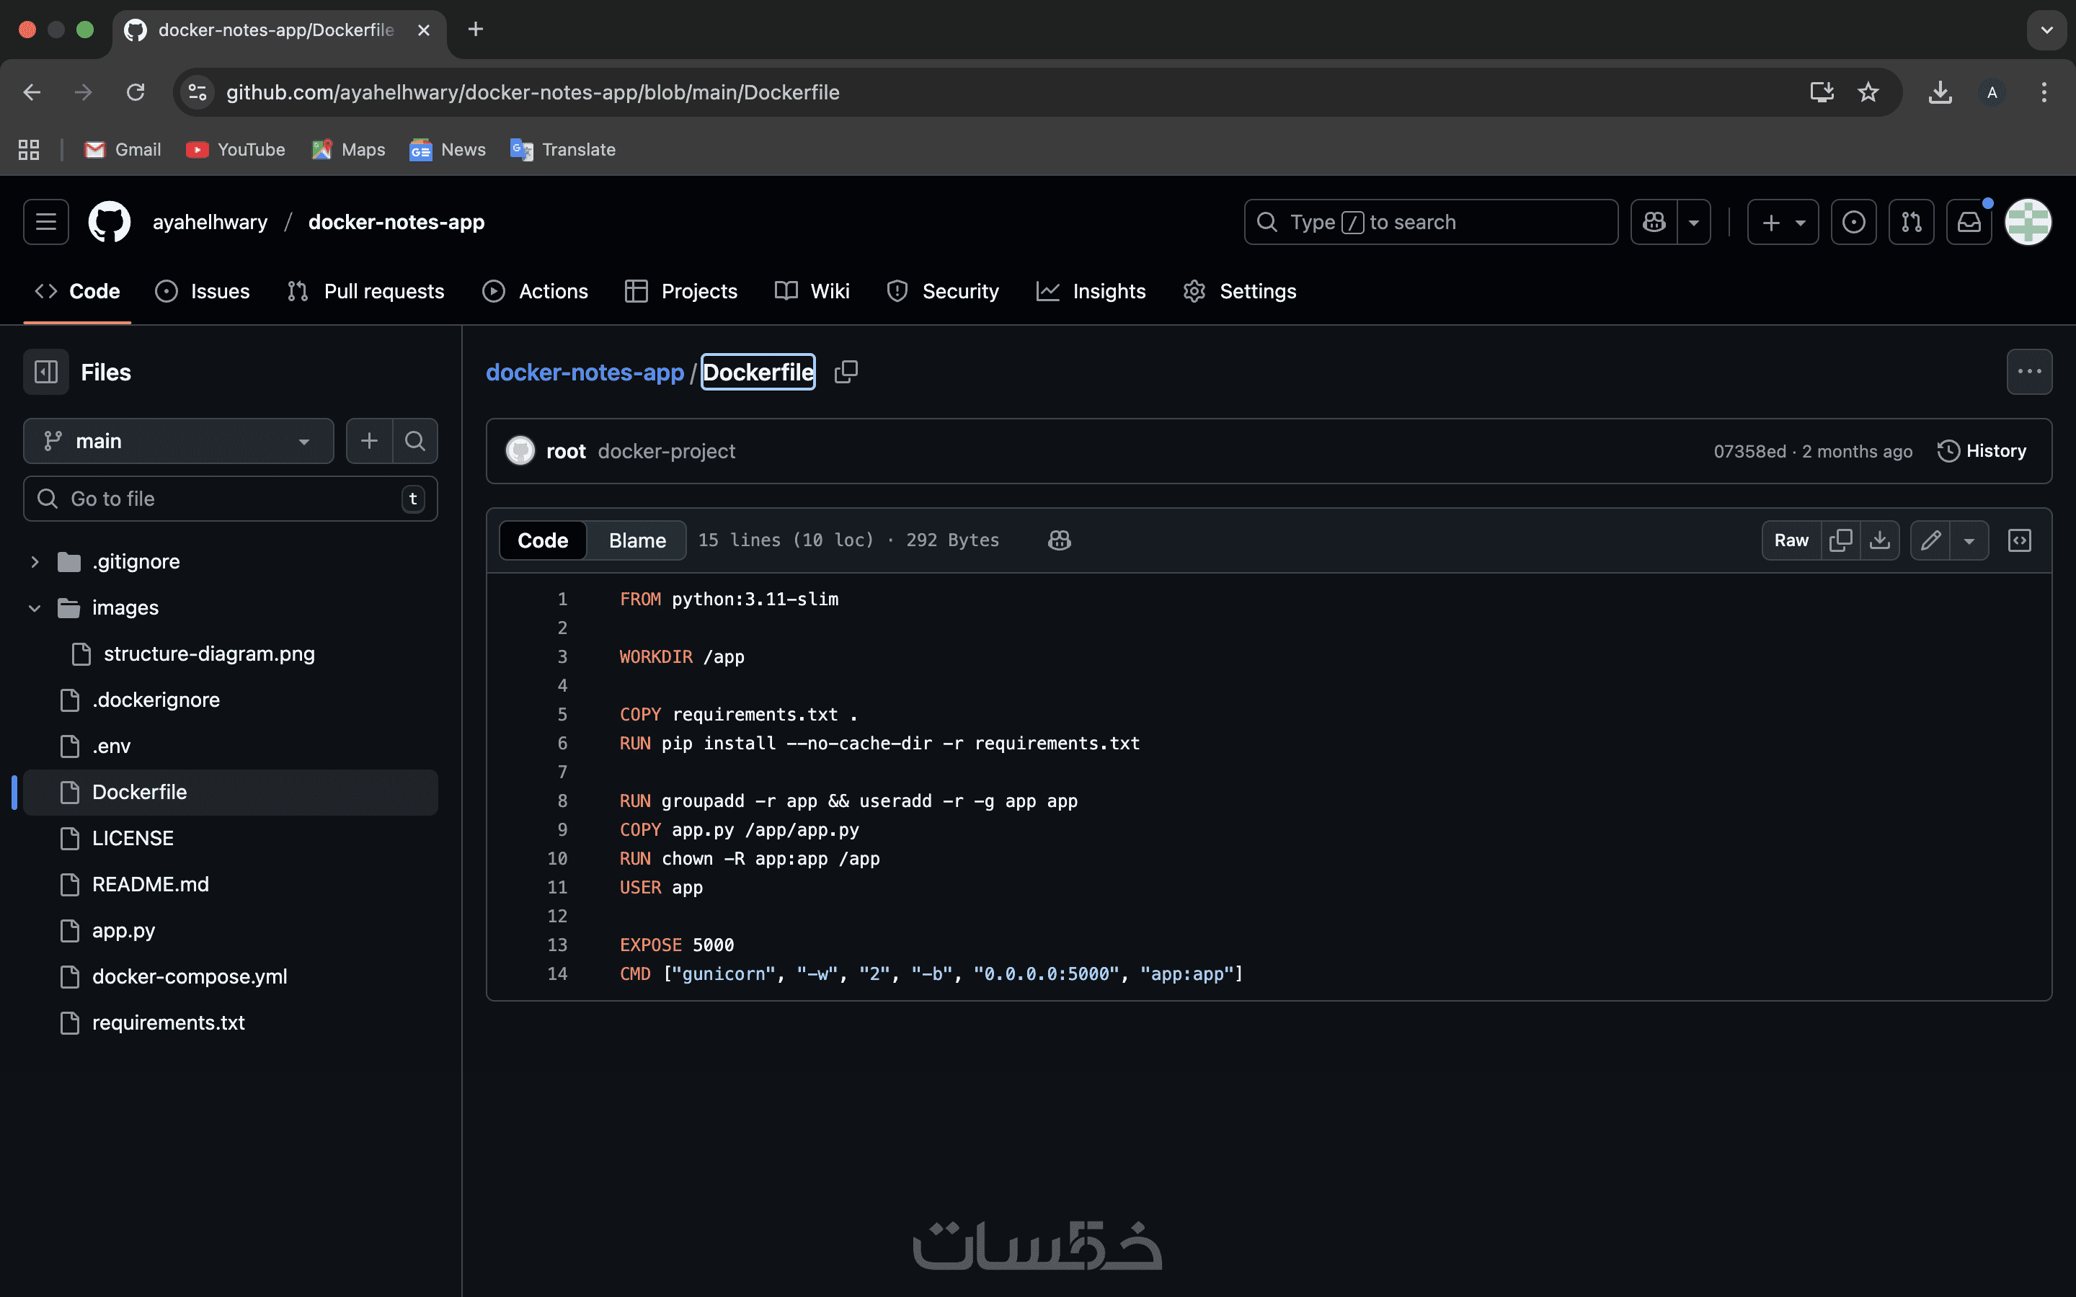Open notifications inbox icon
2076x1297 pixels.
click(1969, 222)
